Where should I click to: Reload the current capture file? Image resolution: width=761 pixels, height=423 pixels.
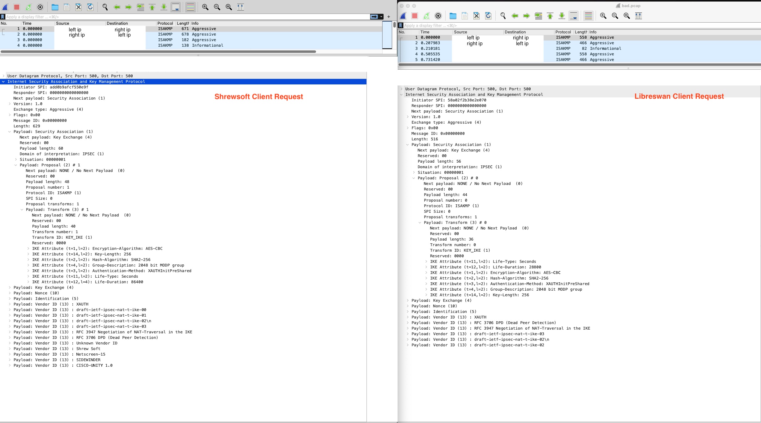coord(90,7)
